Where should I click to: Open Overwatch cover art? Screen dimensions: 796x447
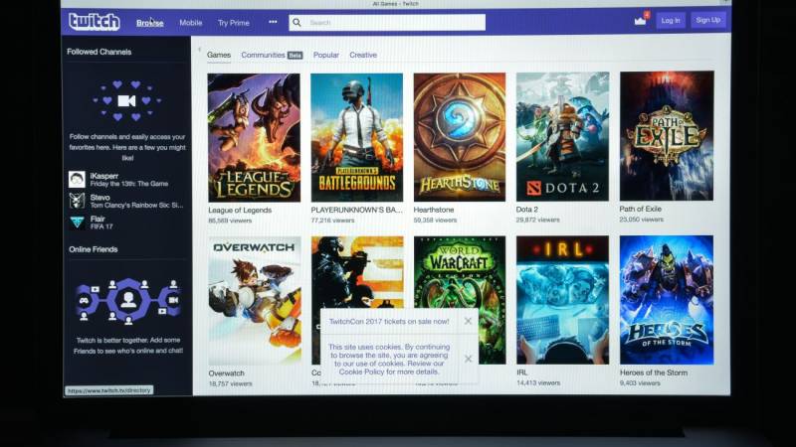[255, 301]
